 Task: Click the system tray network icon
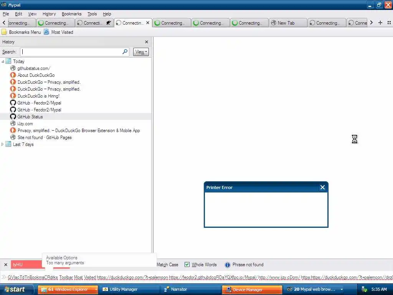pyautogui.click(x=364, y=290)
